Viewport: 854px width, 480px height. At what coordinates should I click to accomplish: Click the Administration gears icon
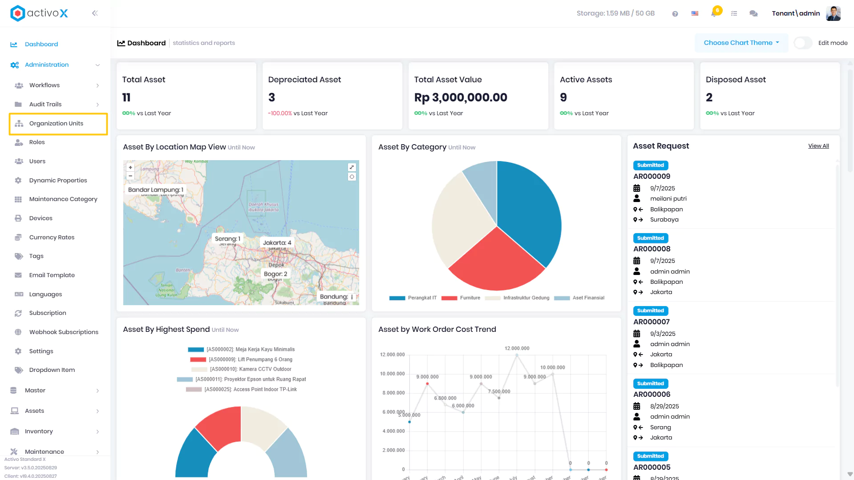[x=15, y=65]
